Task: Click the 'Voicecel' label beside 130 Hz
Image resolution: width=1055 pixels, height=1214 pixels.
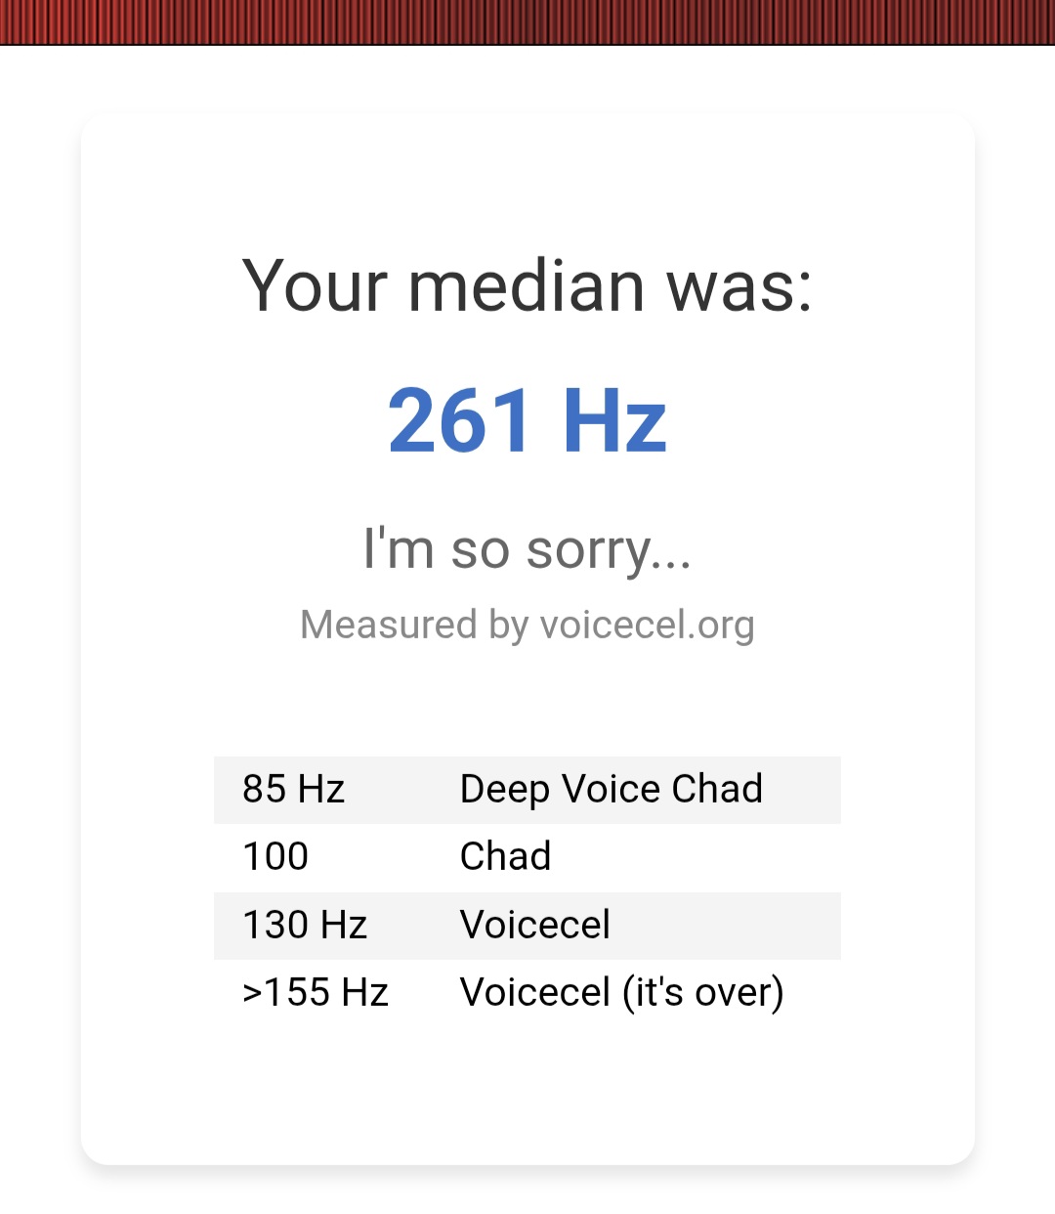Action: 534,925
